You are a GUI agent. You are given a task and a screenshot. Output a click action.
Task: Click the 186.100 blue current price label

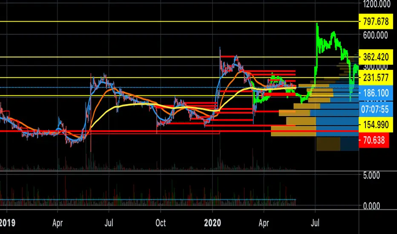tap(376, 93)
